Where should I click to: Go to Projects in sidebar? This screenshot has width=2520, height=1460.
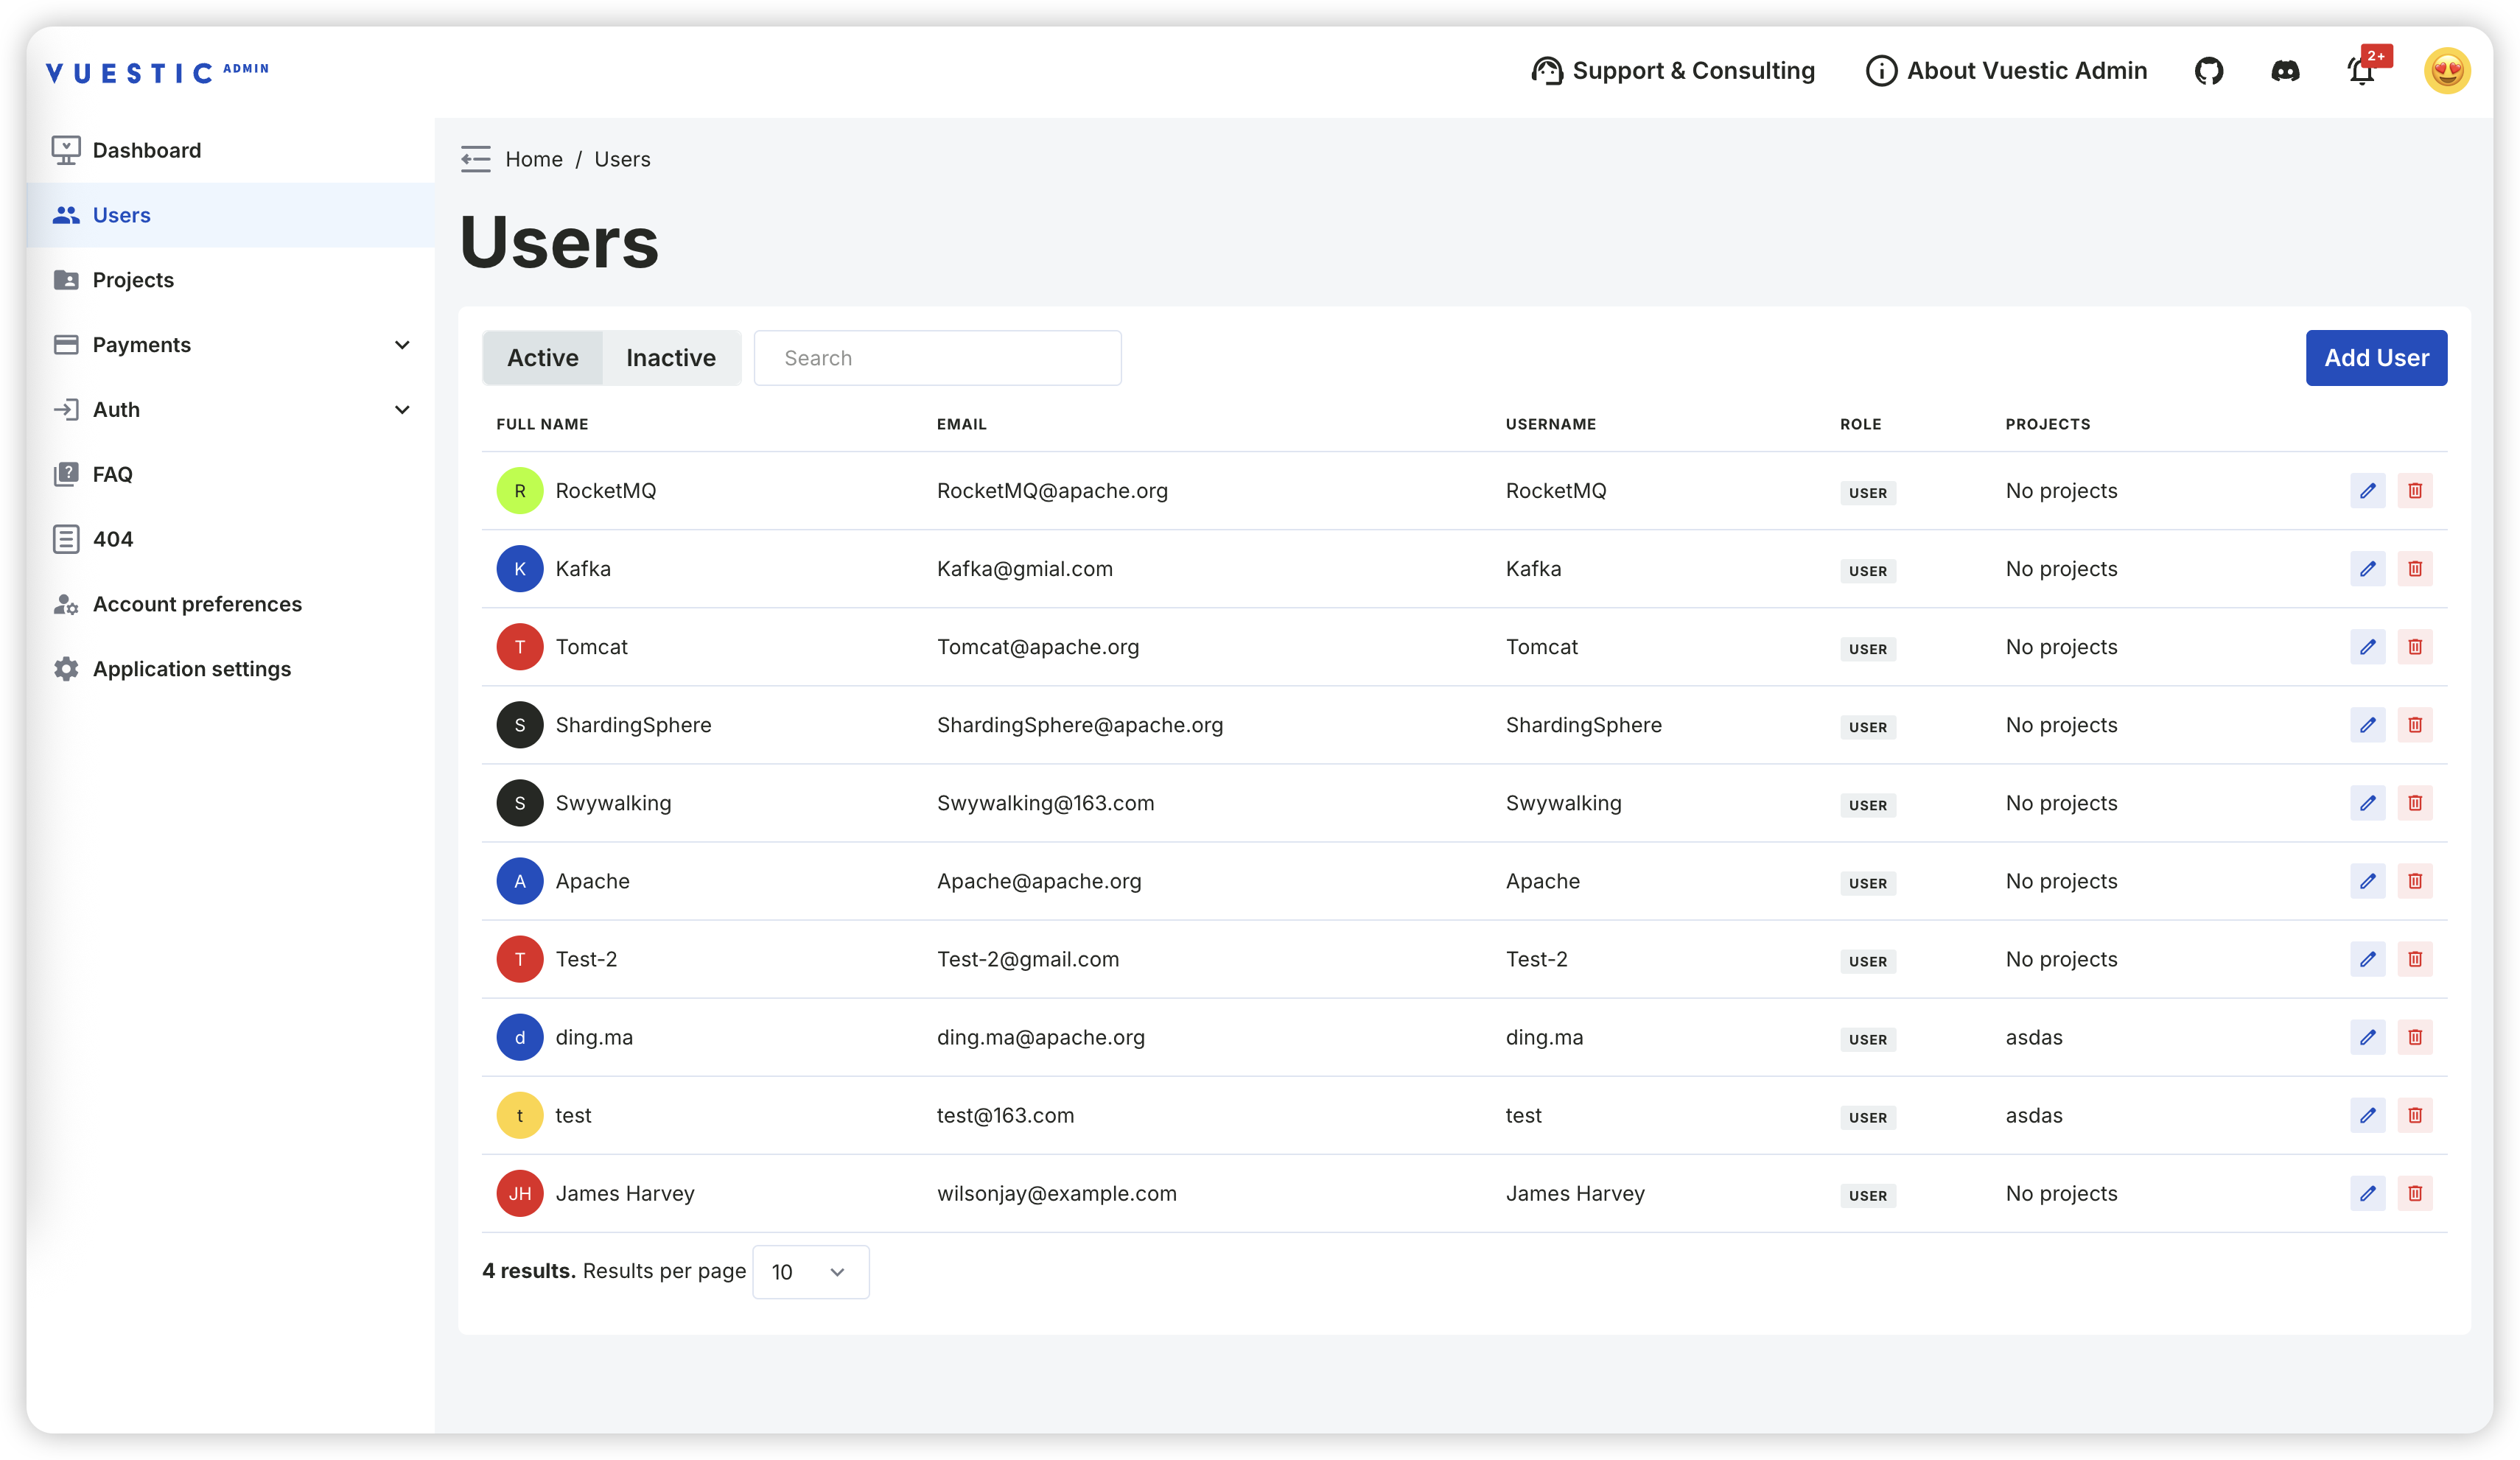133,280
